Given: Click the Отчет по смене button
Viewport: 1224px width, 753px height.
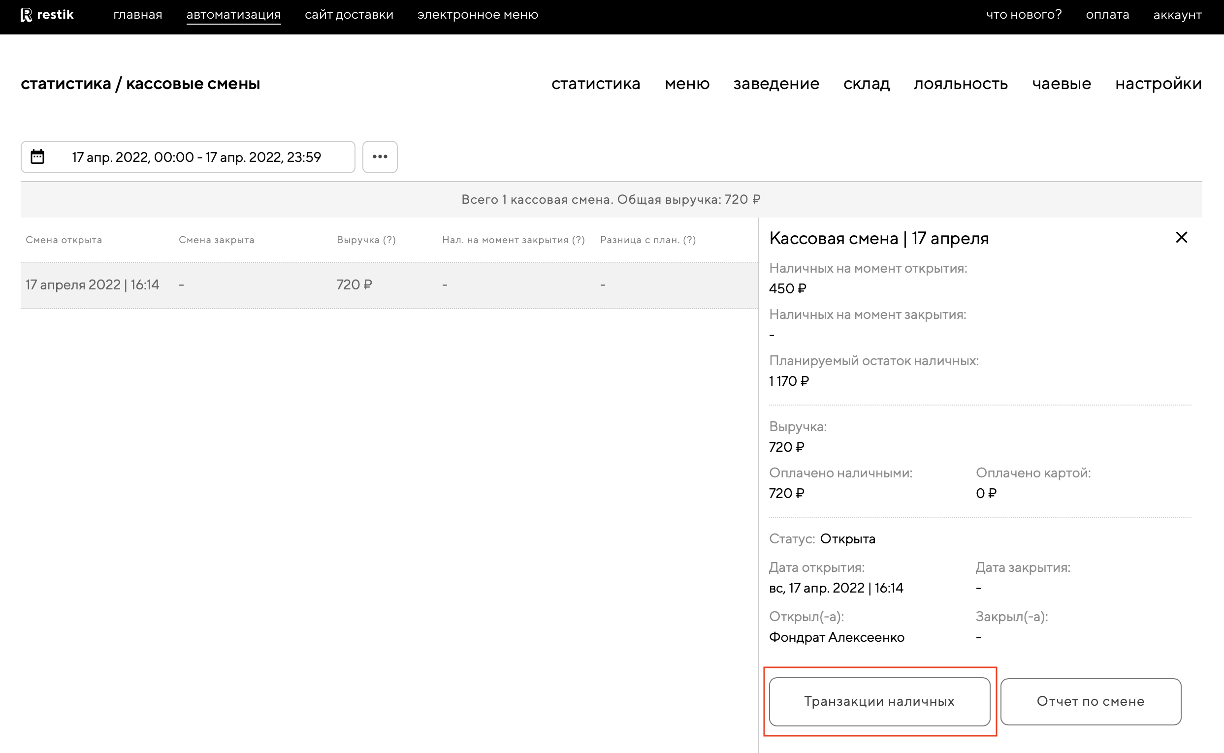Looking at the screenshot, I should [1090, 701].
